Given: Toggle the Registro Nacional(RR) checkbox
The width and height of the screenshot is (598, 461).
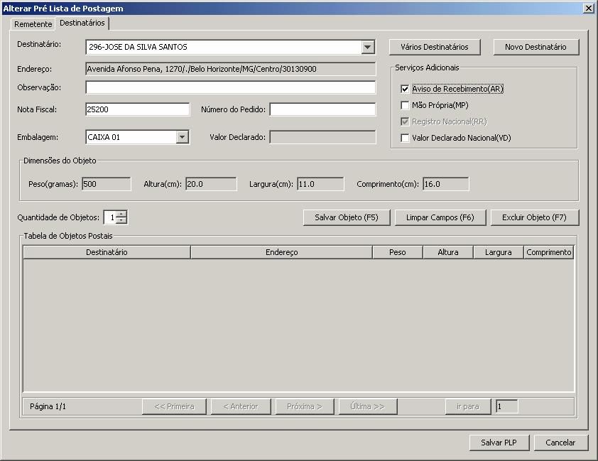Looking at the screenshot, I should point(406,119).
